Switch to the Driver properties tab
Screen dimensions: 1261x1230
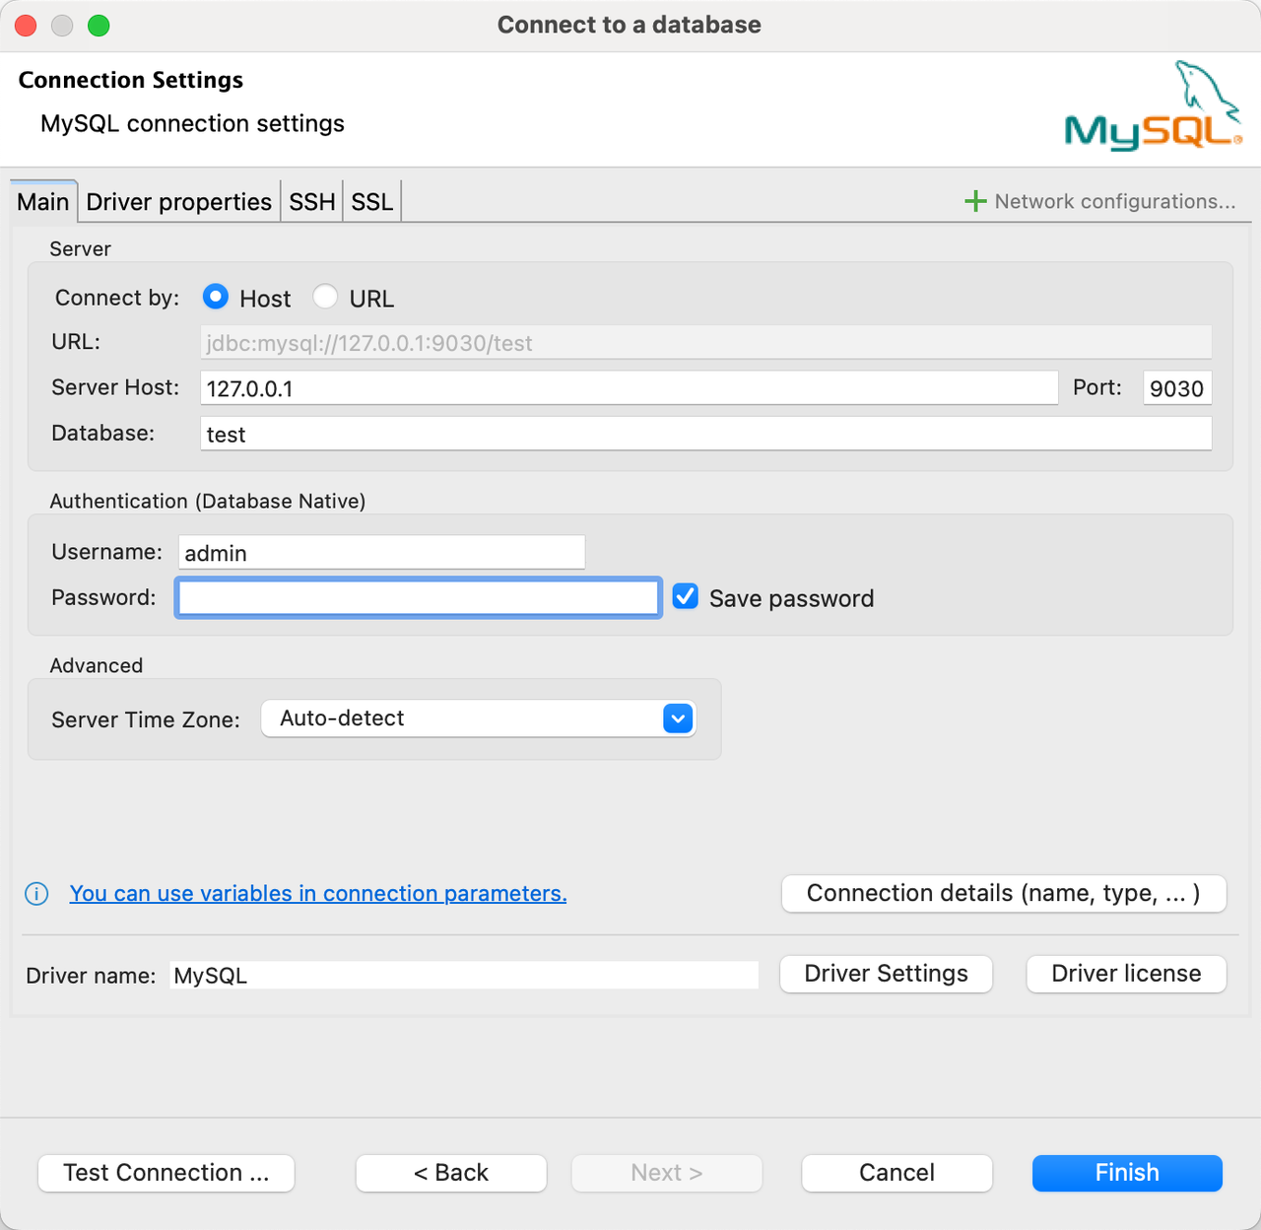pos(178,201)
